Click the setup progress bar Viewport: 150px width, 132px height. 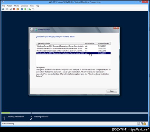[74, 113]
